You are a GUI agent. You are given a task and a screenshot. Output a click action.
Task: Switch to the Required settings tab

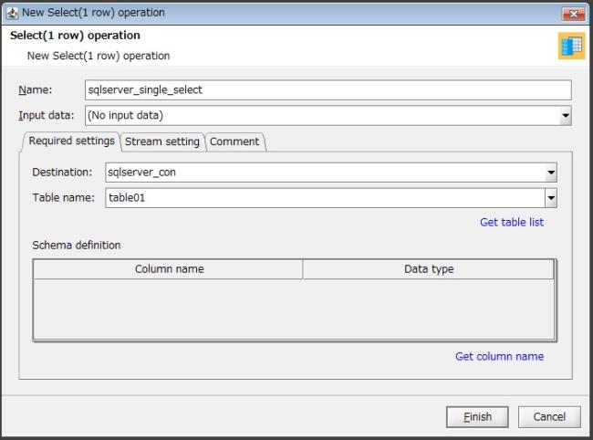[x=71, y=141]
